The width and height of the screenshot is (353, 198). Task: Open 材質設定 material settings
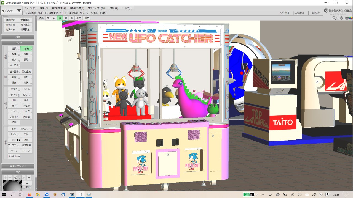coord(25,29)
